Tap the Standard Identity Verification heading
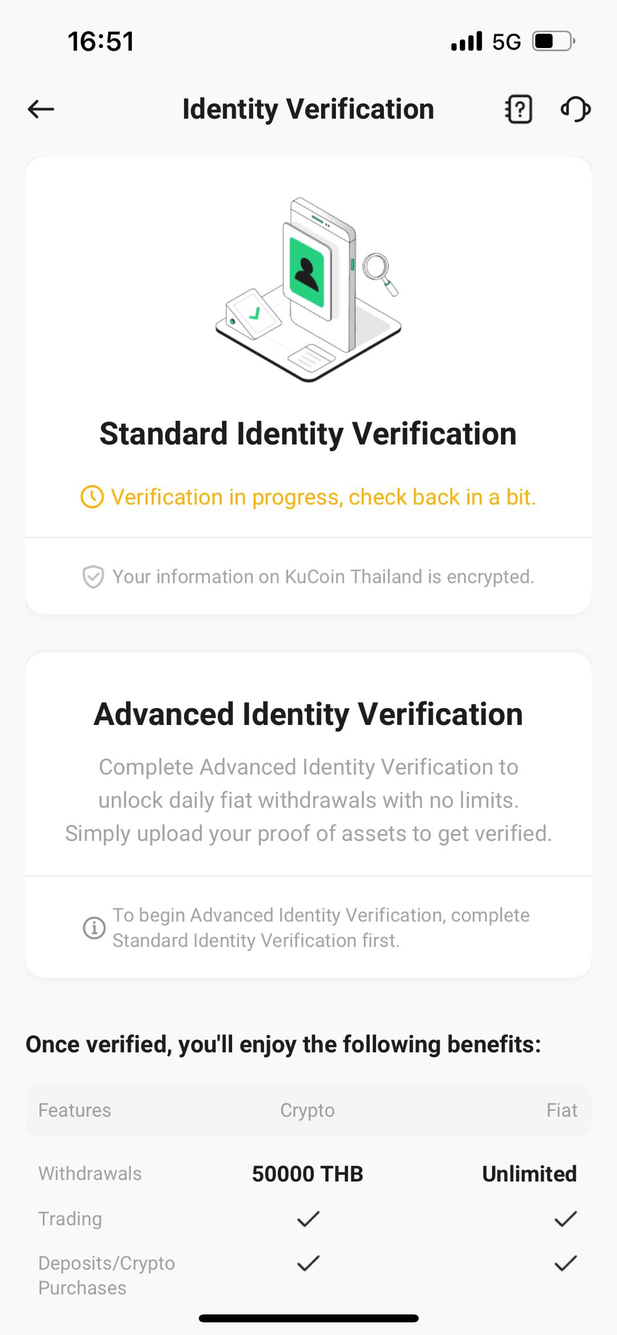Screen dimensions: 617x1335 point(308,434)
